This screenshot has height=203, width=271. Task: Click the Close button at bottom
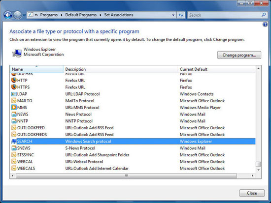(252, 193)
